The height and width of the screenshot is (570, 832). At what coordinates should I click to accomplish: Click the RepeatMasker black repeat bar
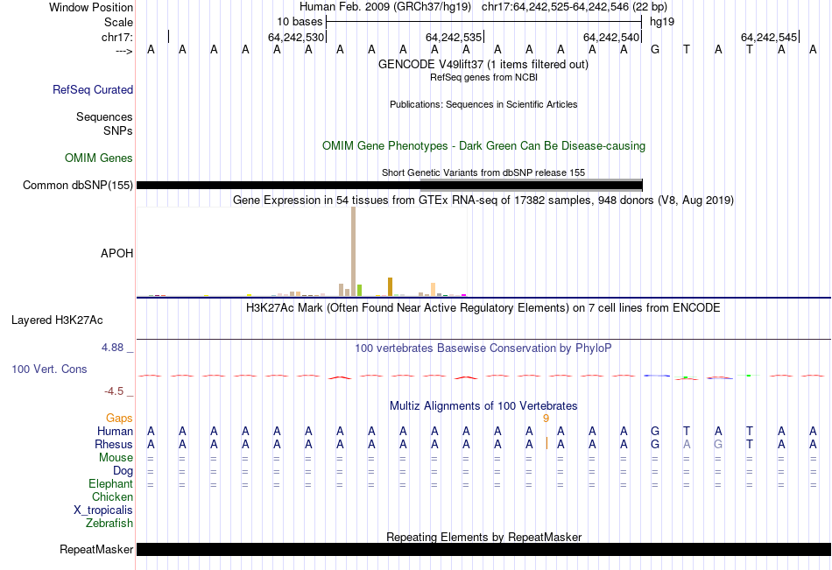(483, 549)
